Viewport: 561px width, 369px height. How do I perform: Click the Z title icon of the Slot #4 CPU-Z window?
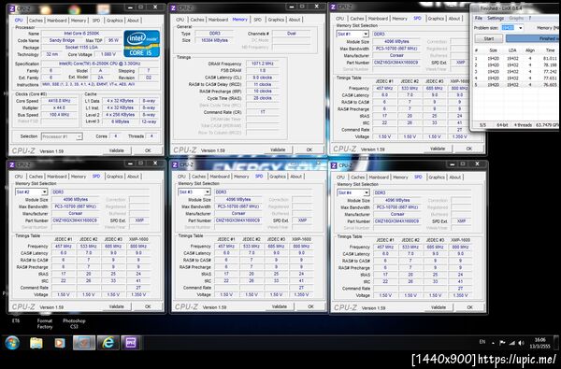click(334, 165)
